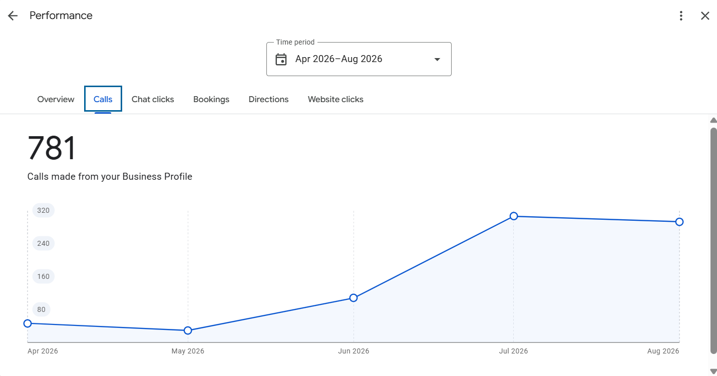Click the 320 y-axis label

[x=44, y=210]
